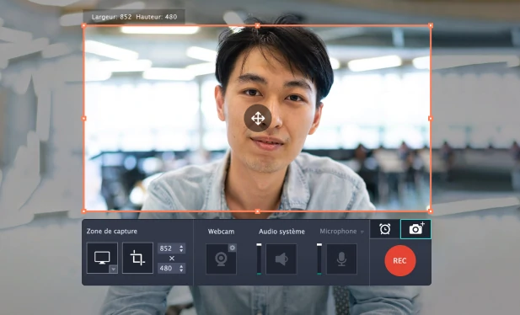Screen dimensions: 520x315
Task: Click the top-left corner resize handle
Action: tap(83, 25)
